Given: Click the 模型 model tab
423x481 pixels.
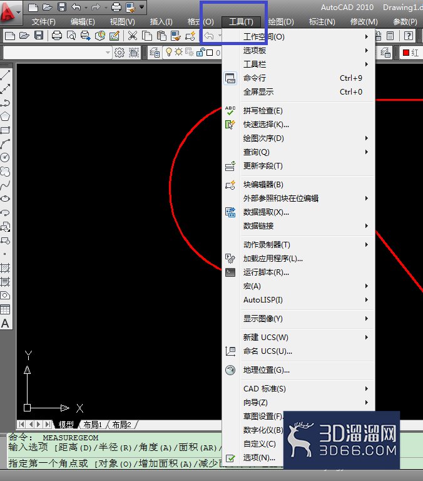Looking at the screenshot, I should coord(66,425).
